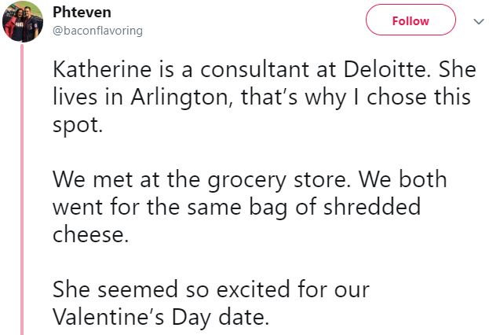Click the paragraph about the grocery store

pos(250,207)
